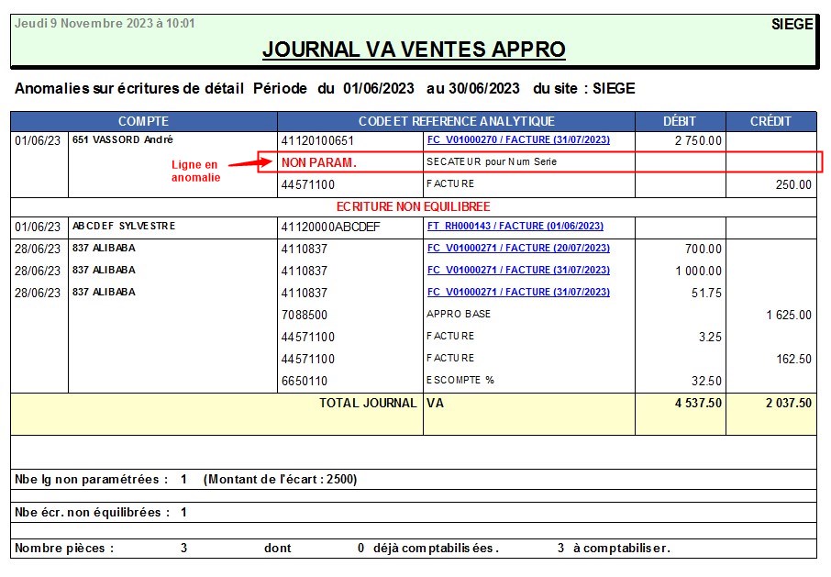Click account code 6650110 on ESCOMPTE row

point(304,381)
